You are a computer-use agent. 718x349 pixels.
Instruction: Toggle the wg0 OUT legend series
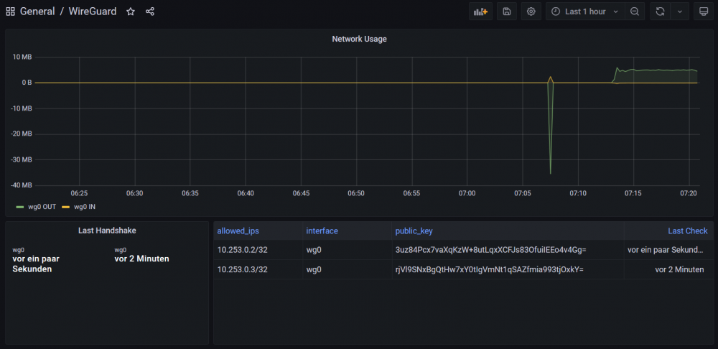[x=42, y=207]
